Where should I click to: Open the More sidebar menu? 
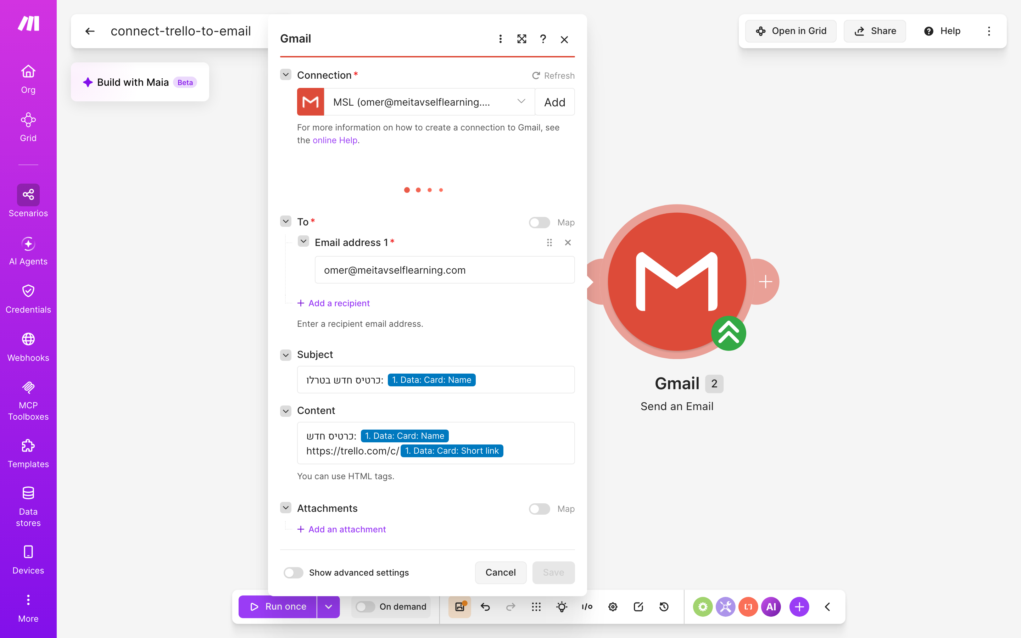pos(28,609)
